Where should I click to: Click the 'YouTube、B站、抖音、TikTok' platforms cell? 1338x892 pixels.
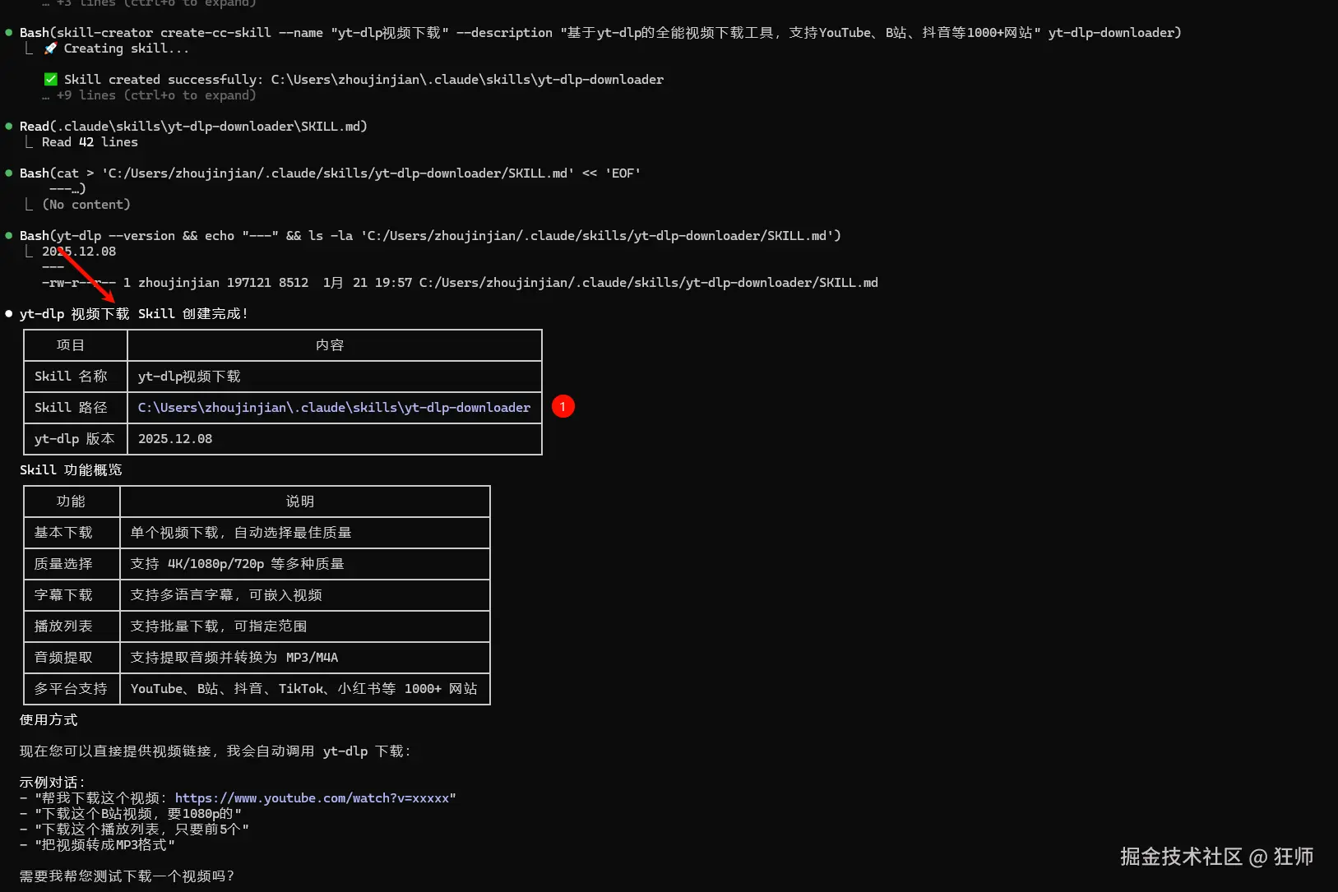[x=305, y=689]
